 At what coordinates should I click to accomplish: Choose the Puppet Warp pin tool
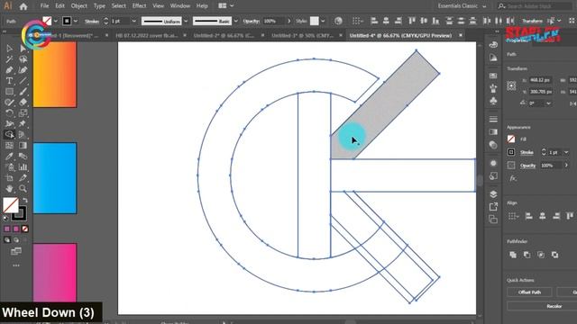23,124
